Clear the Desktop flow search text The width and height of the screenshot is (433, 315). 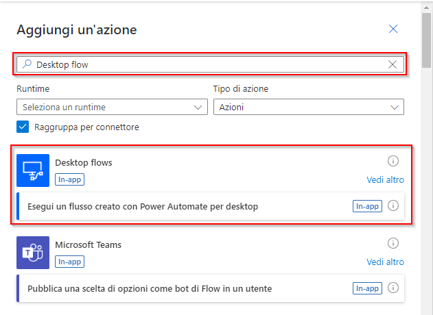click(x=393, y=64)
